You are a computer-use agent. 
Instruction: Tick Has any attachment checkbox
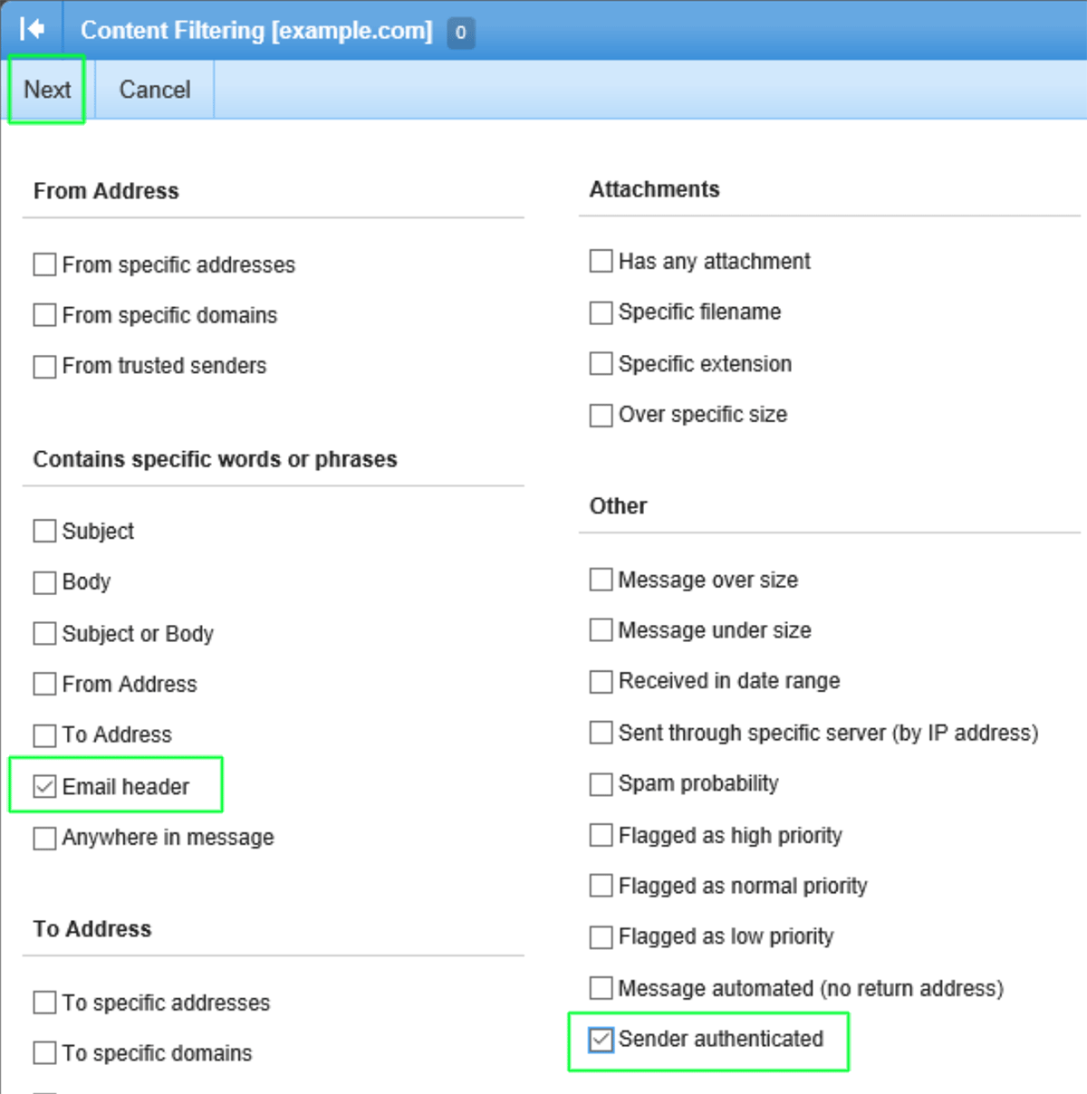click(601, 261)
